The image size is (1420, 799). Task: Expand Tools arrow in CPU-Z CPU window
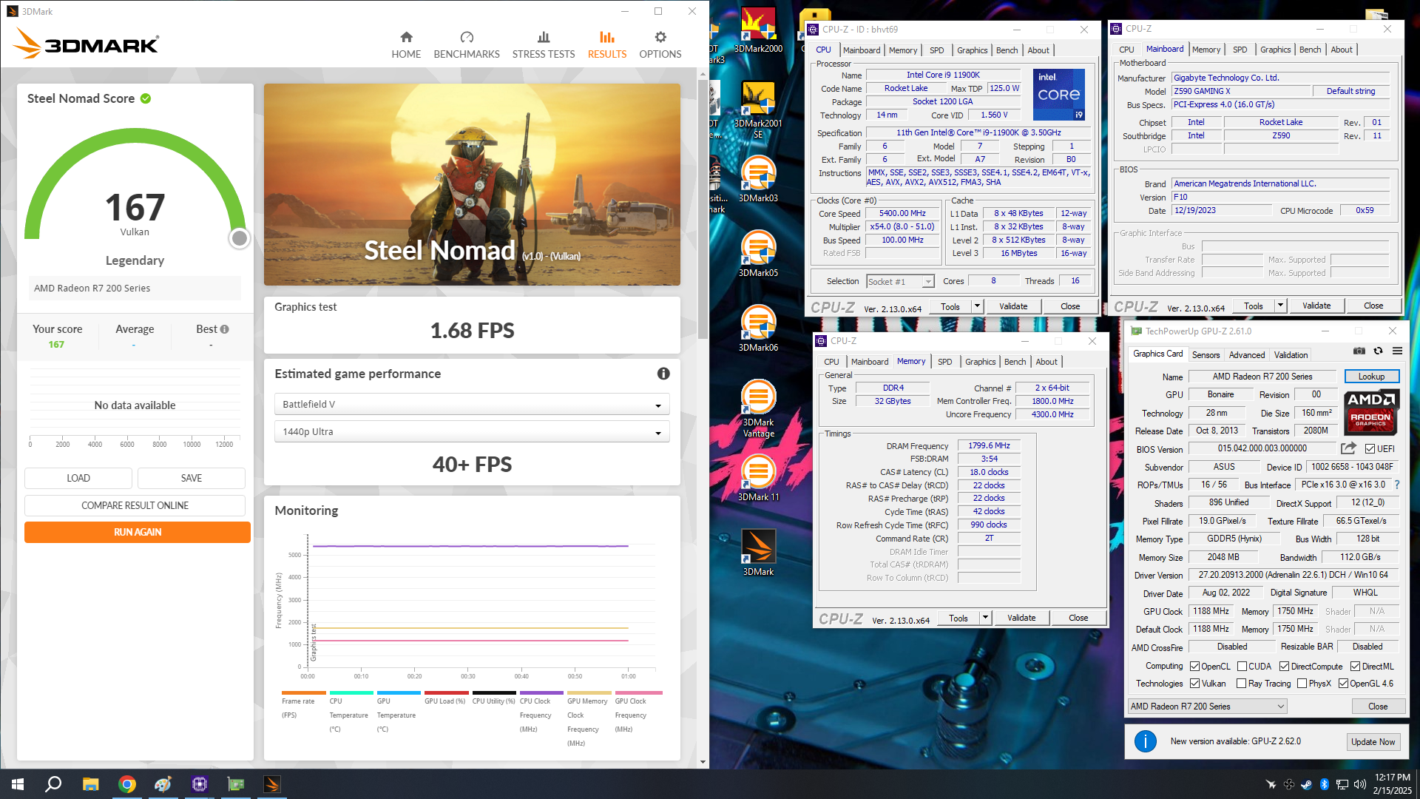977,306
